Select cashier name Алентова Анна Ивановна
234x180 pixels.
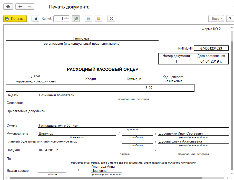pos(103,168)
